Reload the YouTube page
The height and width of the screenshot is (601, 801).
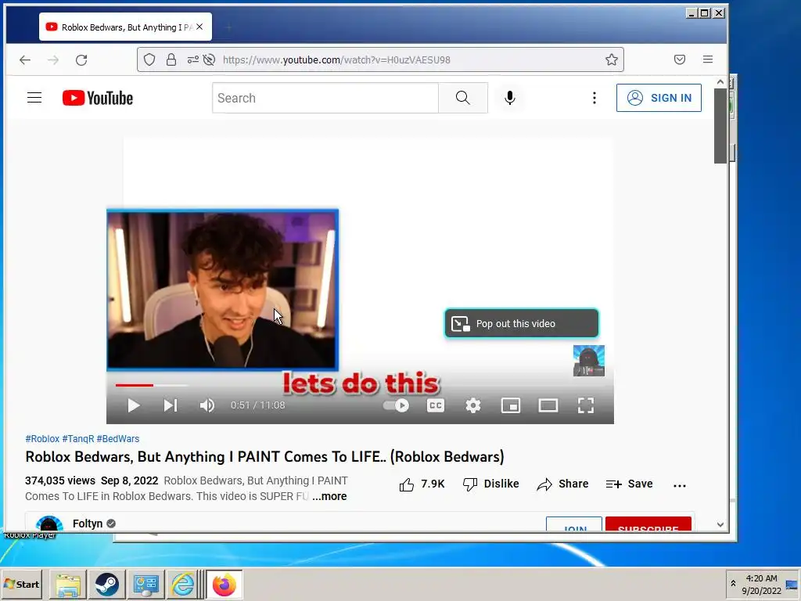[81, 59]
